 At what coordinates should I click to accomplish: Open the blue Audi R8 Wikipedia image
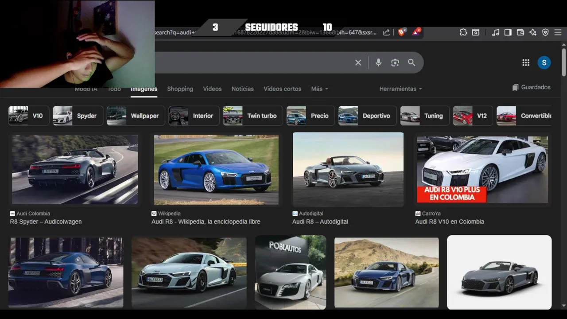click(x=216, y=170)
